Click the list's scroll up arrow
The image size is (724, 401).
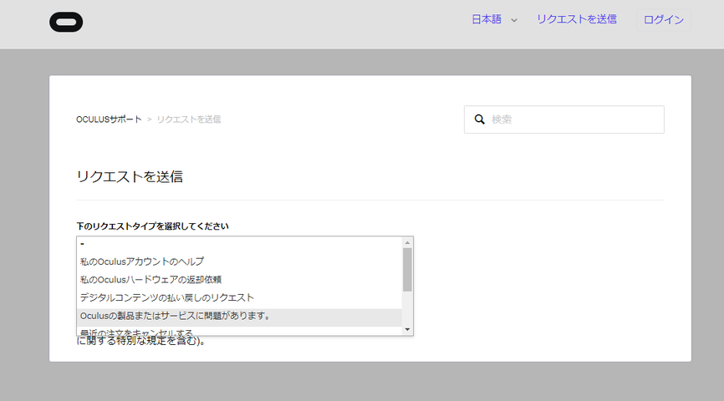(x=407, y=243)
